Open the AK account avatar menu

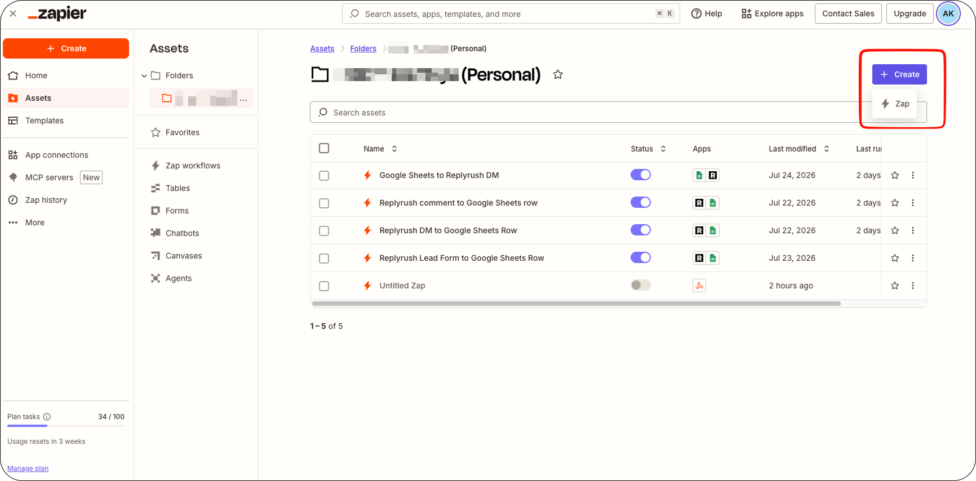coord(948,14)
